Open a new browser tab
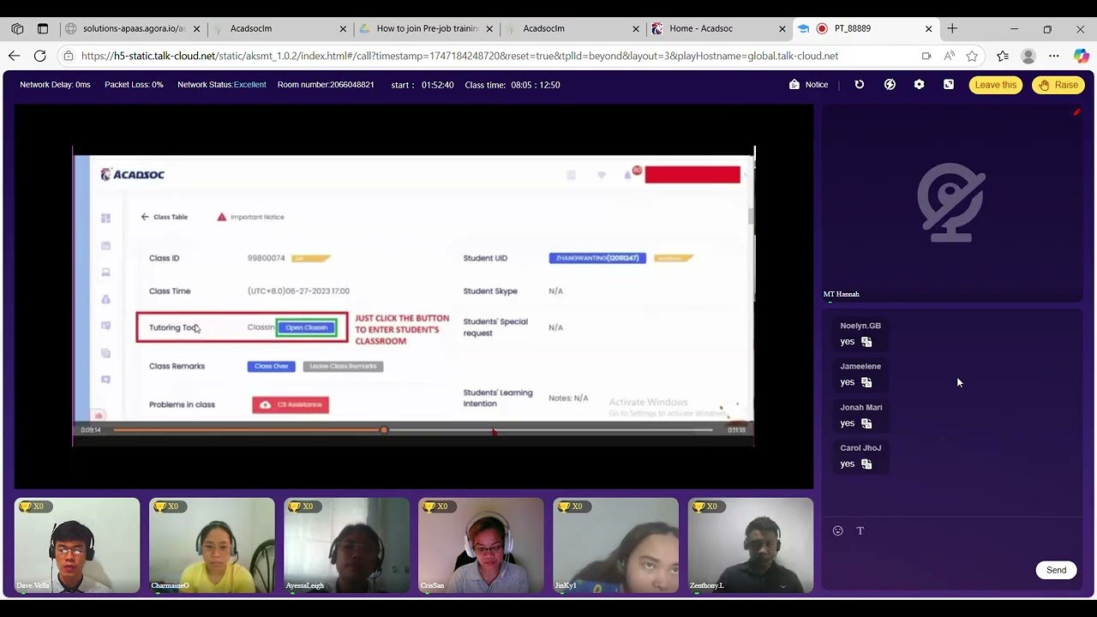 952,28
